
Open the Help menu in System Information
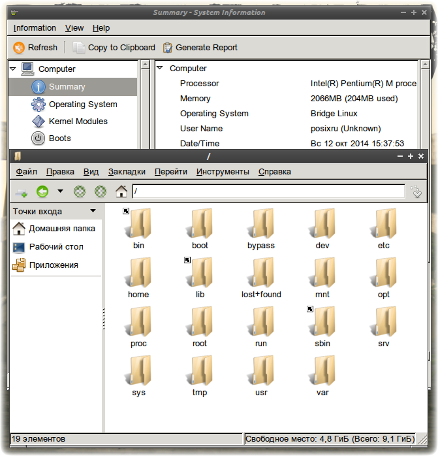point(101,28)
